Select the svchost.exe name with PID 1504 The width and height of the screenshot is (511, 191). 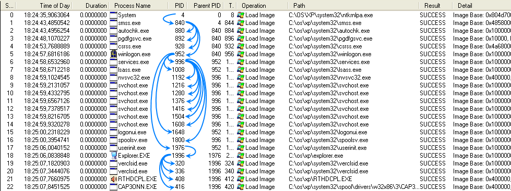pyautogui.click(x=133, y=117)
